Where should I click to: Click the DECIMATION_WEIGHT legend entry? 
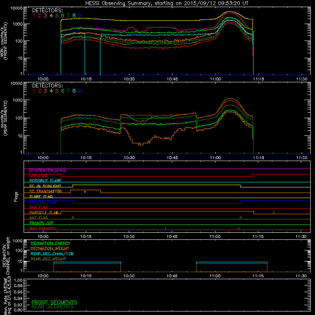[50, 249]
